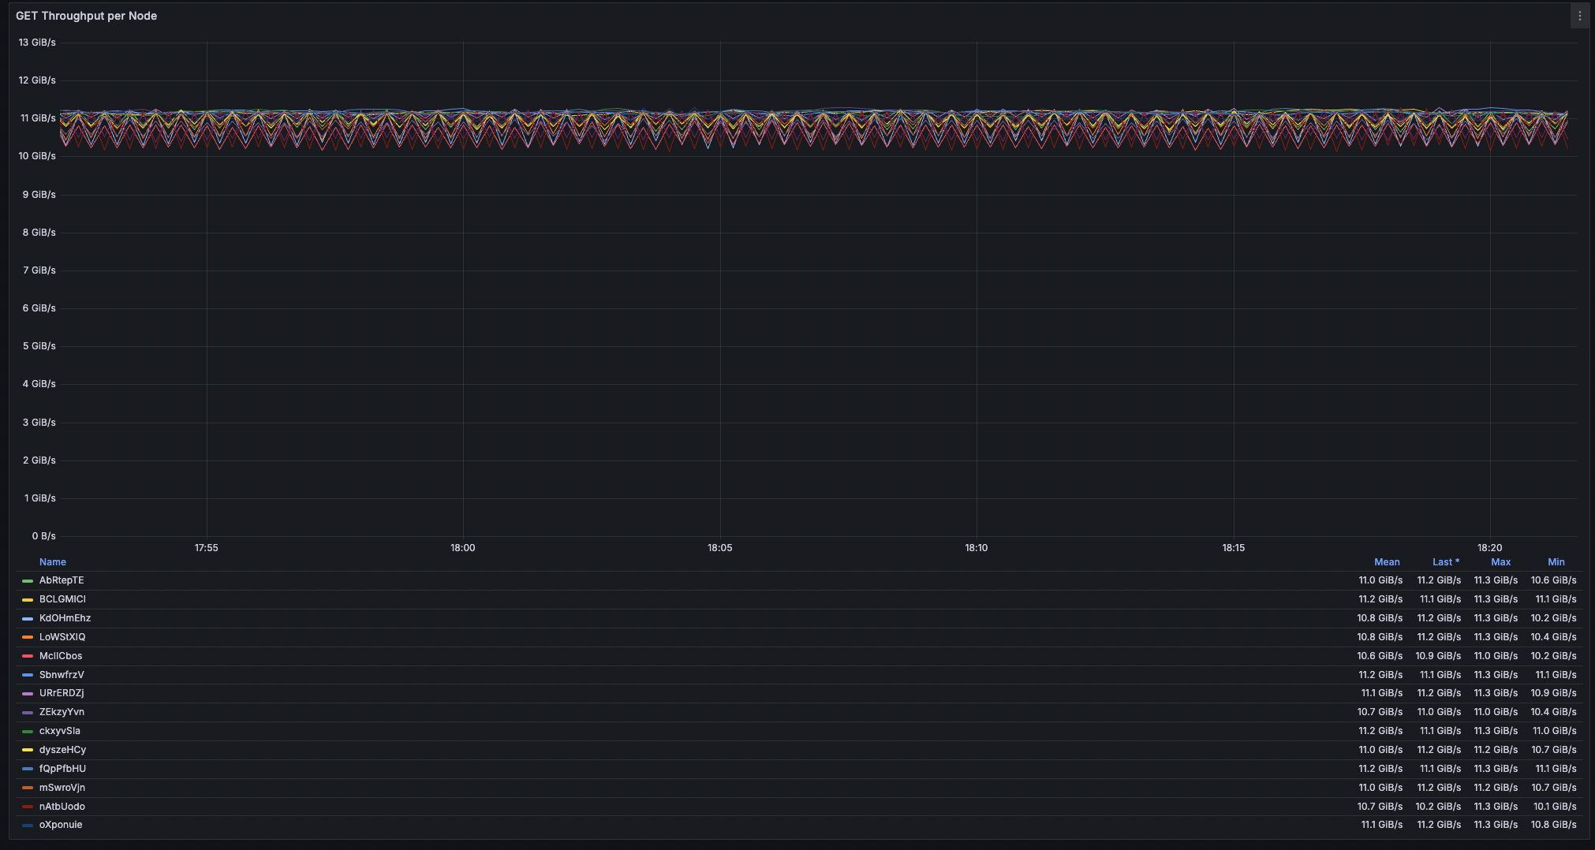
Task: Click the series color icon beside ZEkzyYvn
Action: pyautogui.click(x=28, y=712)
